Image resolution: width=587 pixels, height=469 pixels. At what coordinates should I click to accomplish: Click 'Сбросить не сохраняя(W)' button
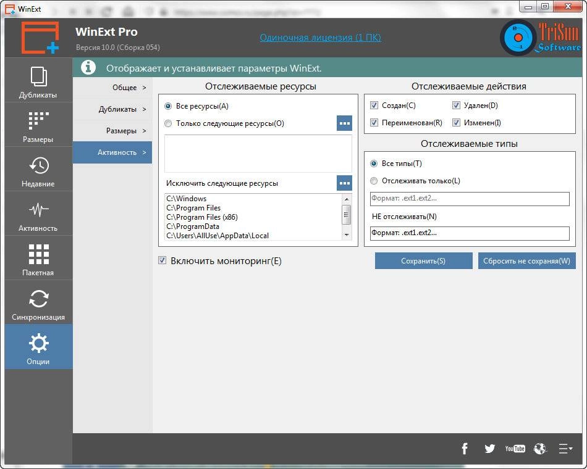(526, 260)
